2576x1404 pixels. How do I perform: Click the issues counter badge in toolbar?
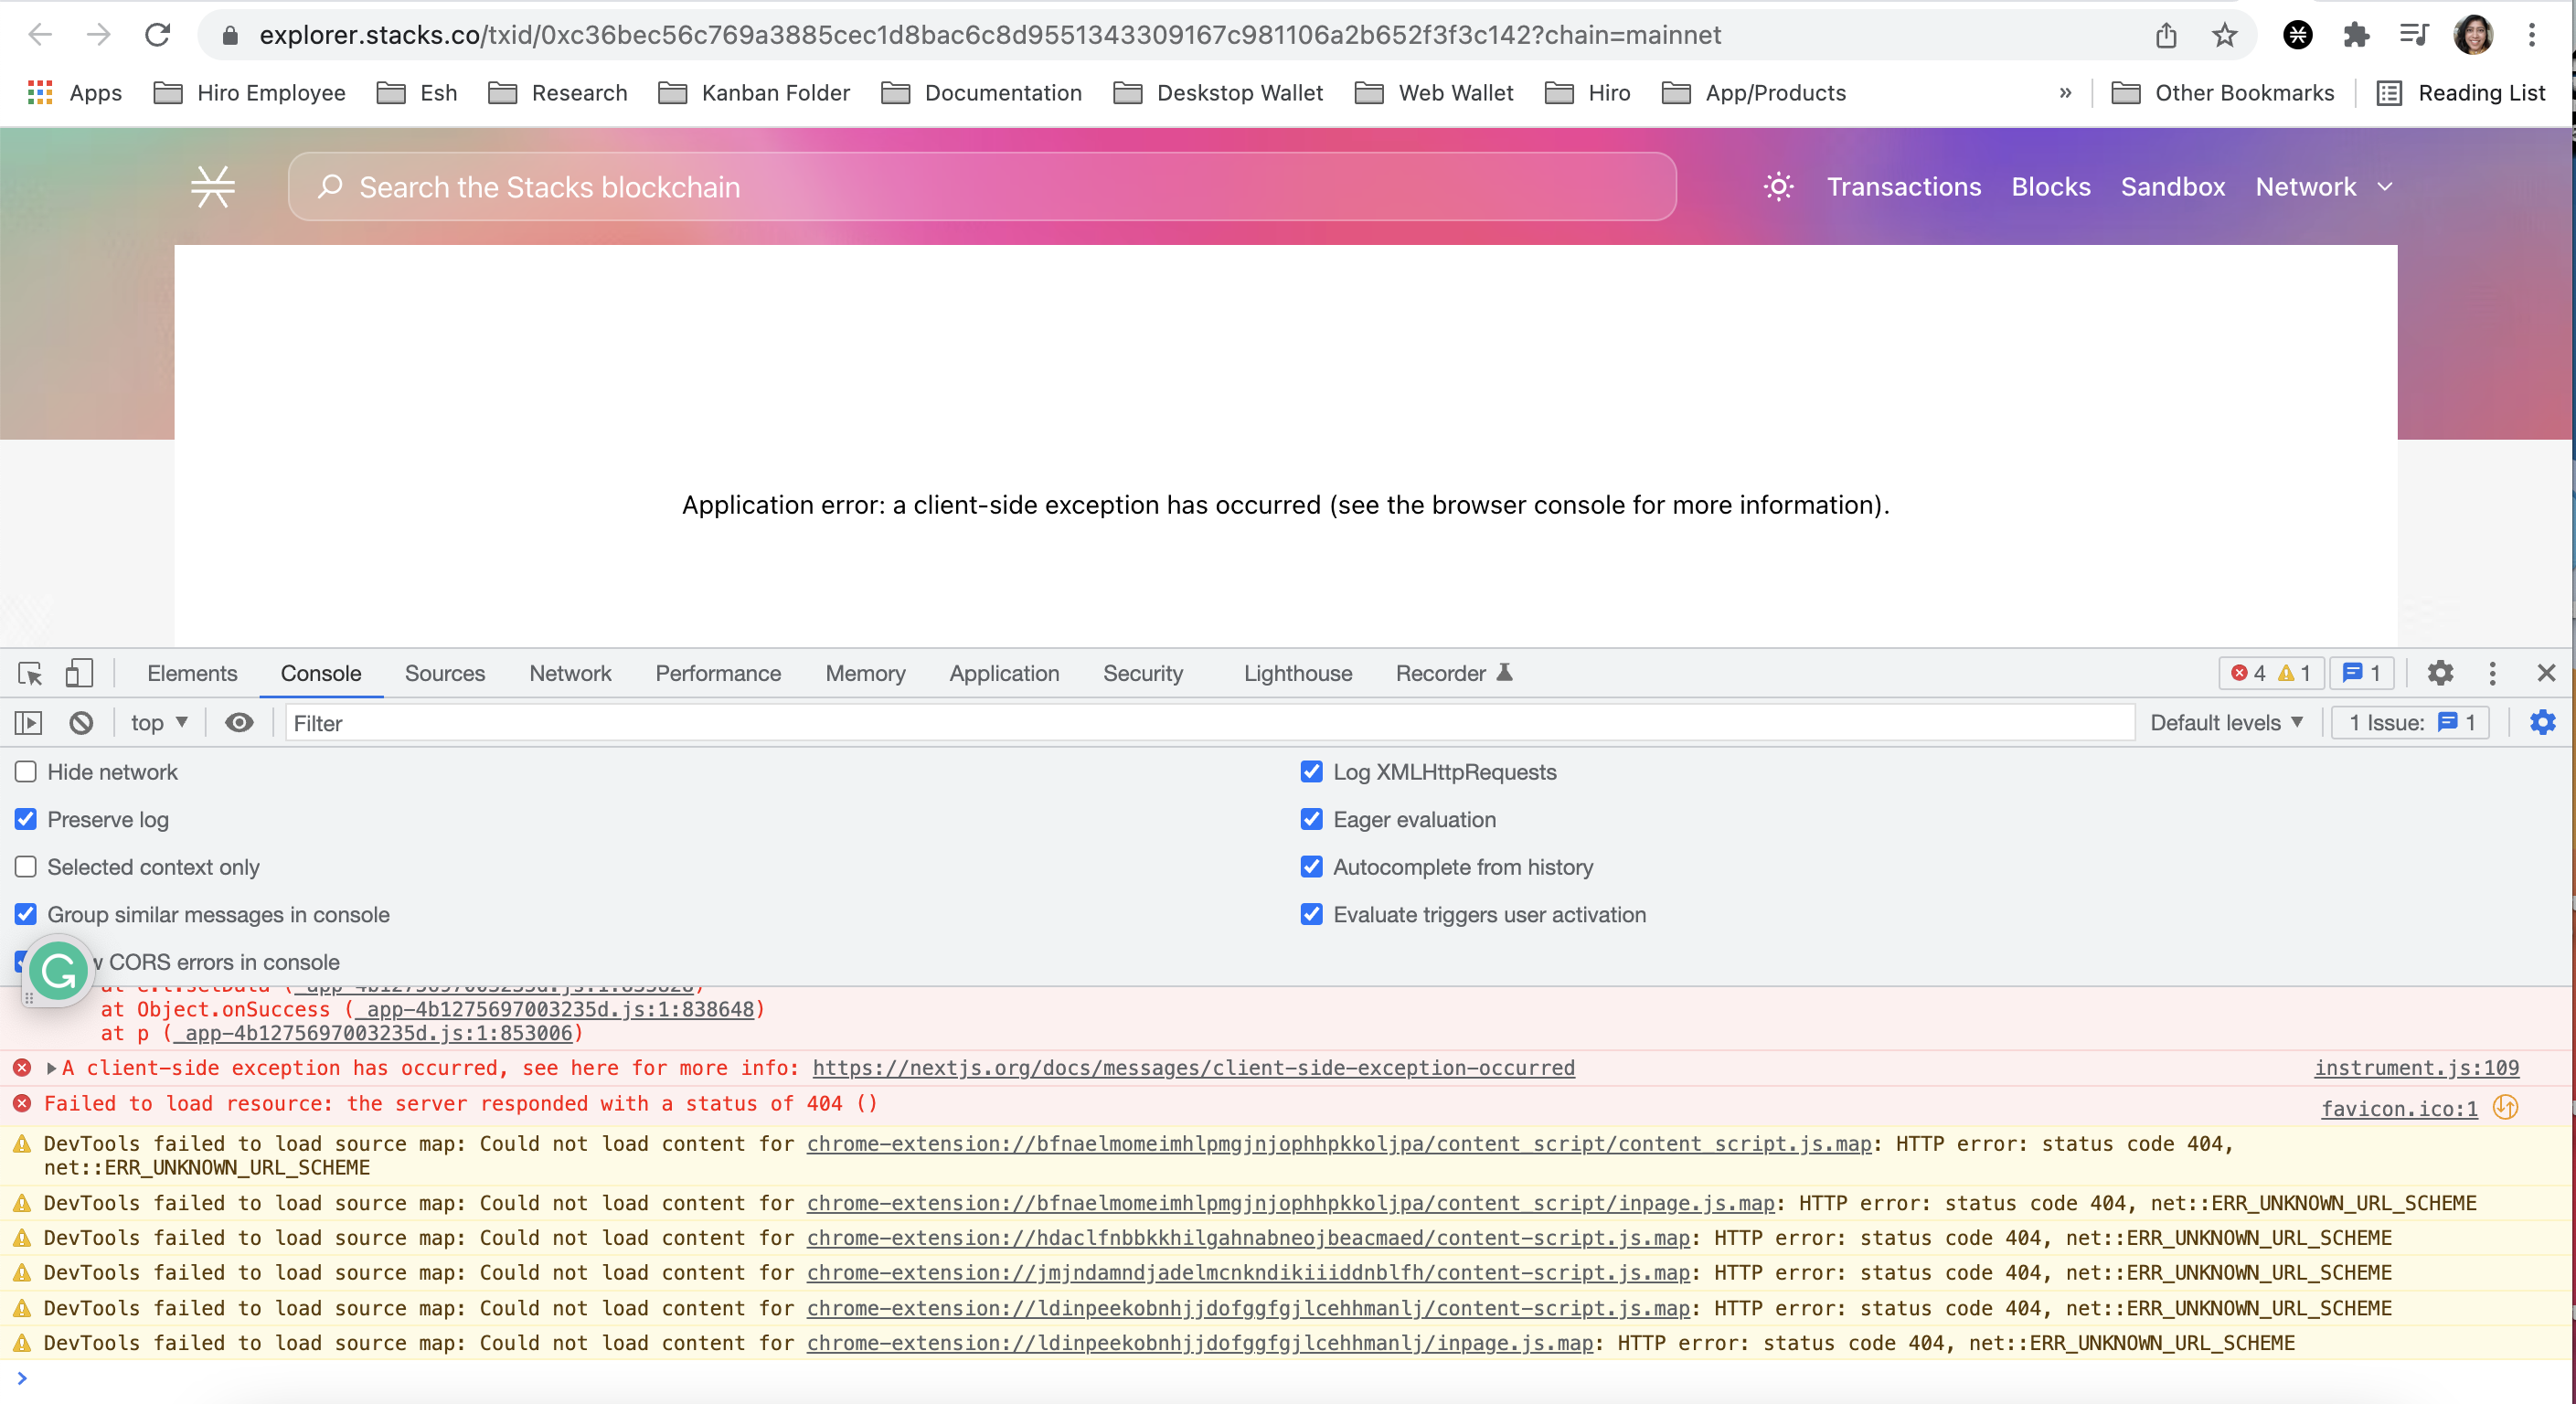pos(2361,673)
